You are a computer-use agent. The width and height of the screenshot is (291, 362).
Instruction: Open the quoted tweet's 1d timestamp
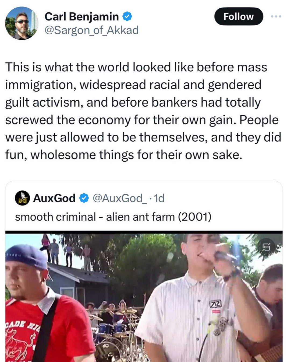click(x=159, y=198)
